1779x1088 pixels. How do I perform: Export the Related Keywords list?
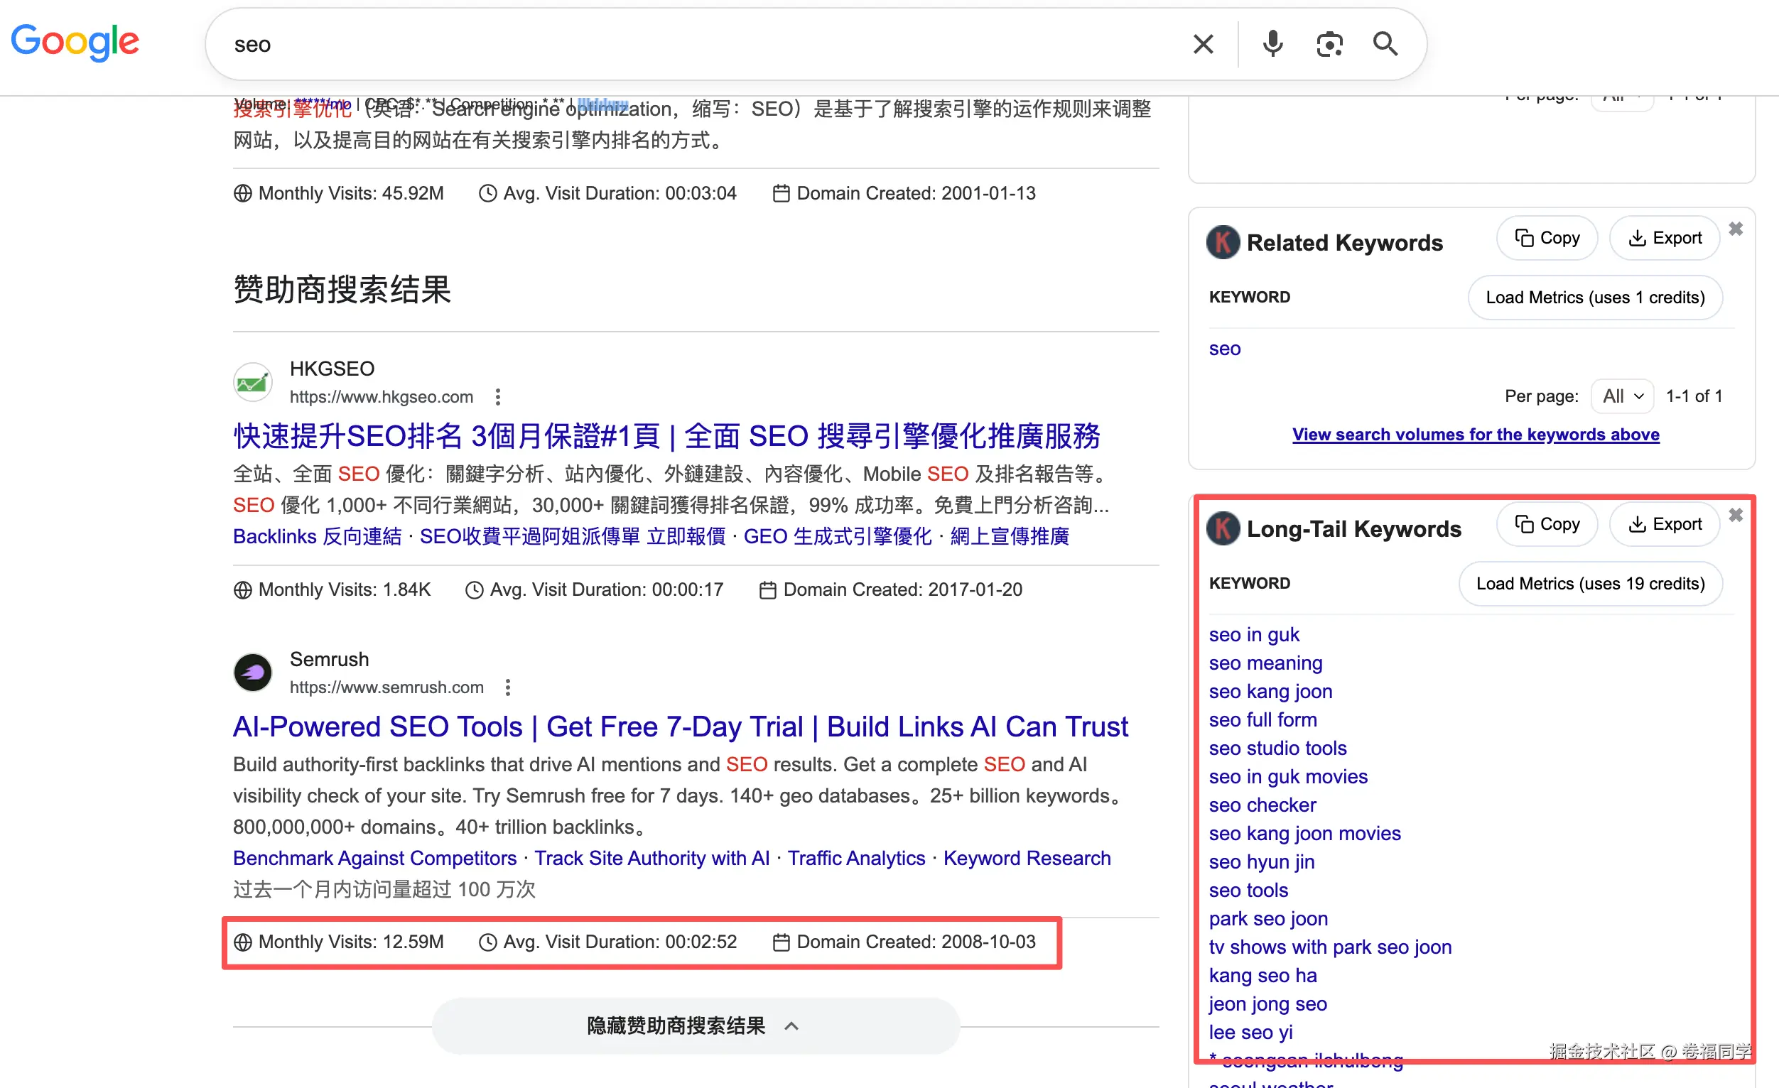pyautogui.click(x=1664, y=238)
